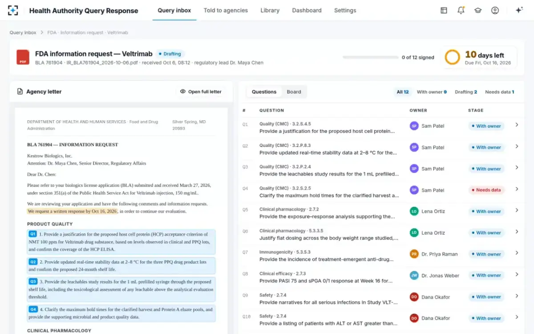Switch to Questions view

pyautogui.click(x=264, y=92)
